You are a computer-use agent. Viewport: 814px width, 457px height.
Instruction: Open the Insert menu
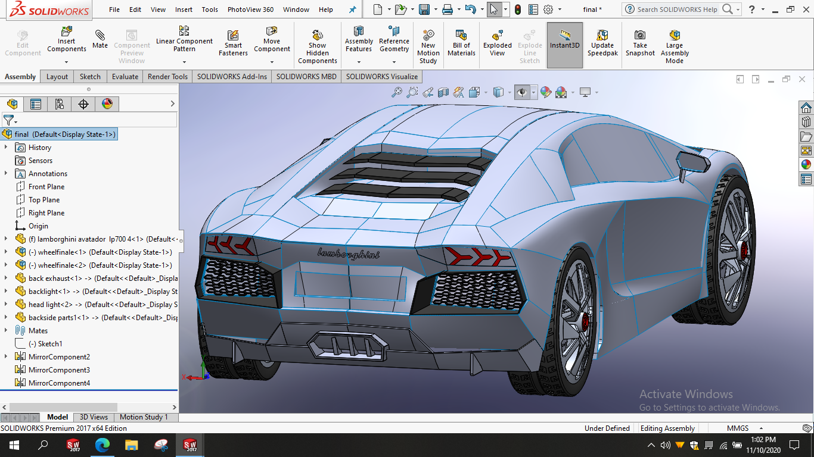click(184, 10)
